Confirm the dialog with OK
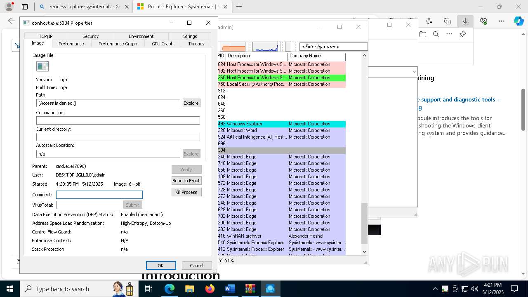 pyautogui.click(x=161, y=266)
